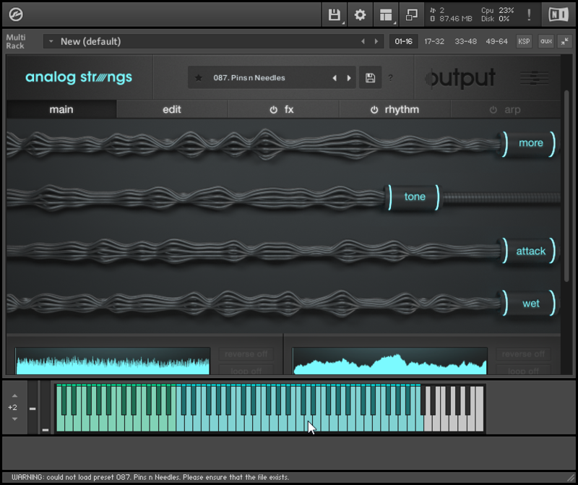Open the 087. Pins n Needles preset browser

pyautogui.click(x=249, y=78)
